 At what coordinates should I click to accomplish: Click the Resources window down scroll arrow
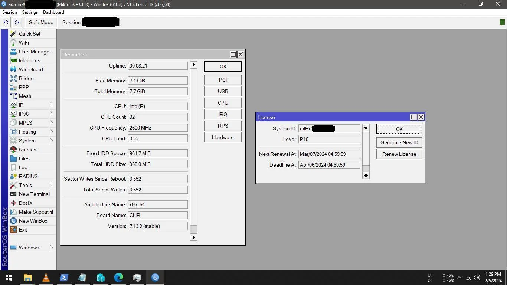[193, 237]
